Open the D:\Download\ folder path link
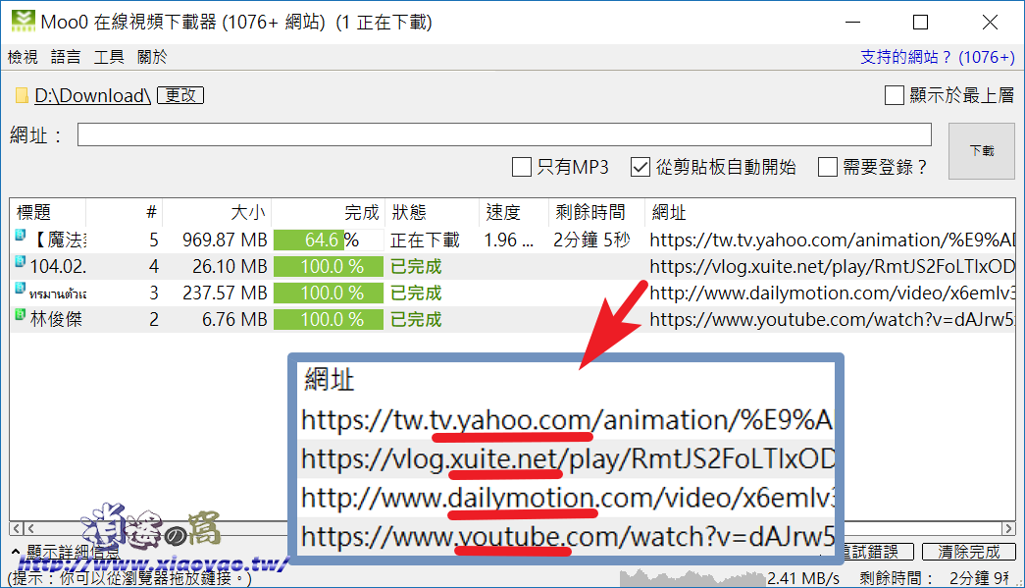The image size is (1025, 588). 93,95
